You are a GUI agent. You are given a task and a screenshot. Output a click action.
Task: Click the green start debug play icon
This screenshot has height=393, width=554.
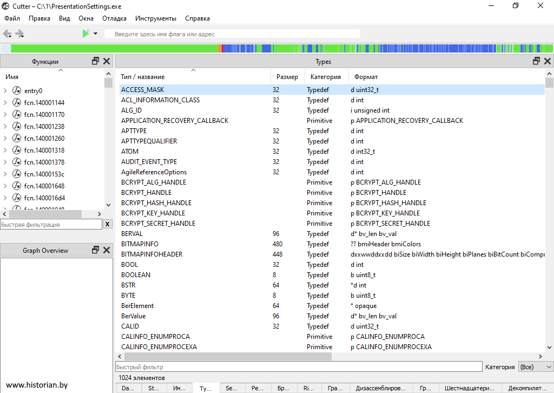pos(85,34)
